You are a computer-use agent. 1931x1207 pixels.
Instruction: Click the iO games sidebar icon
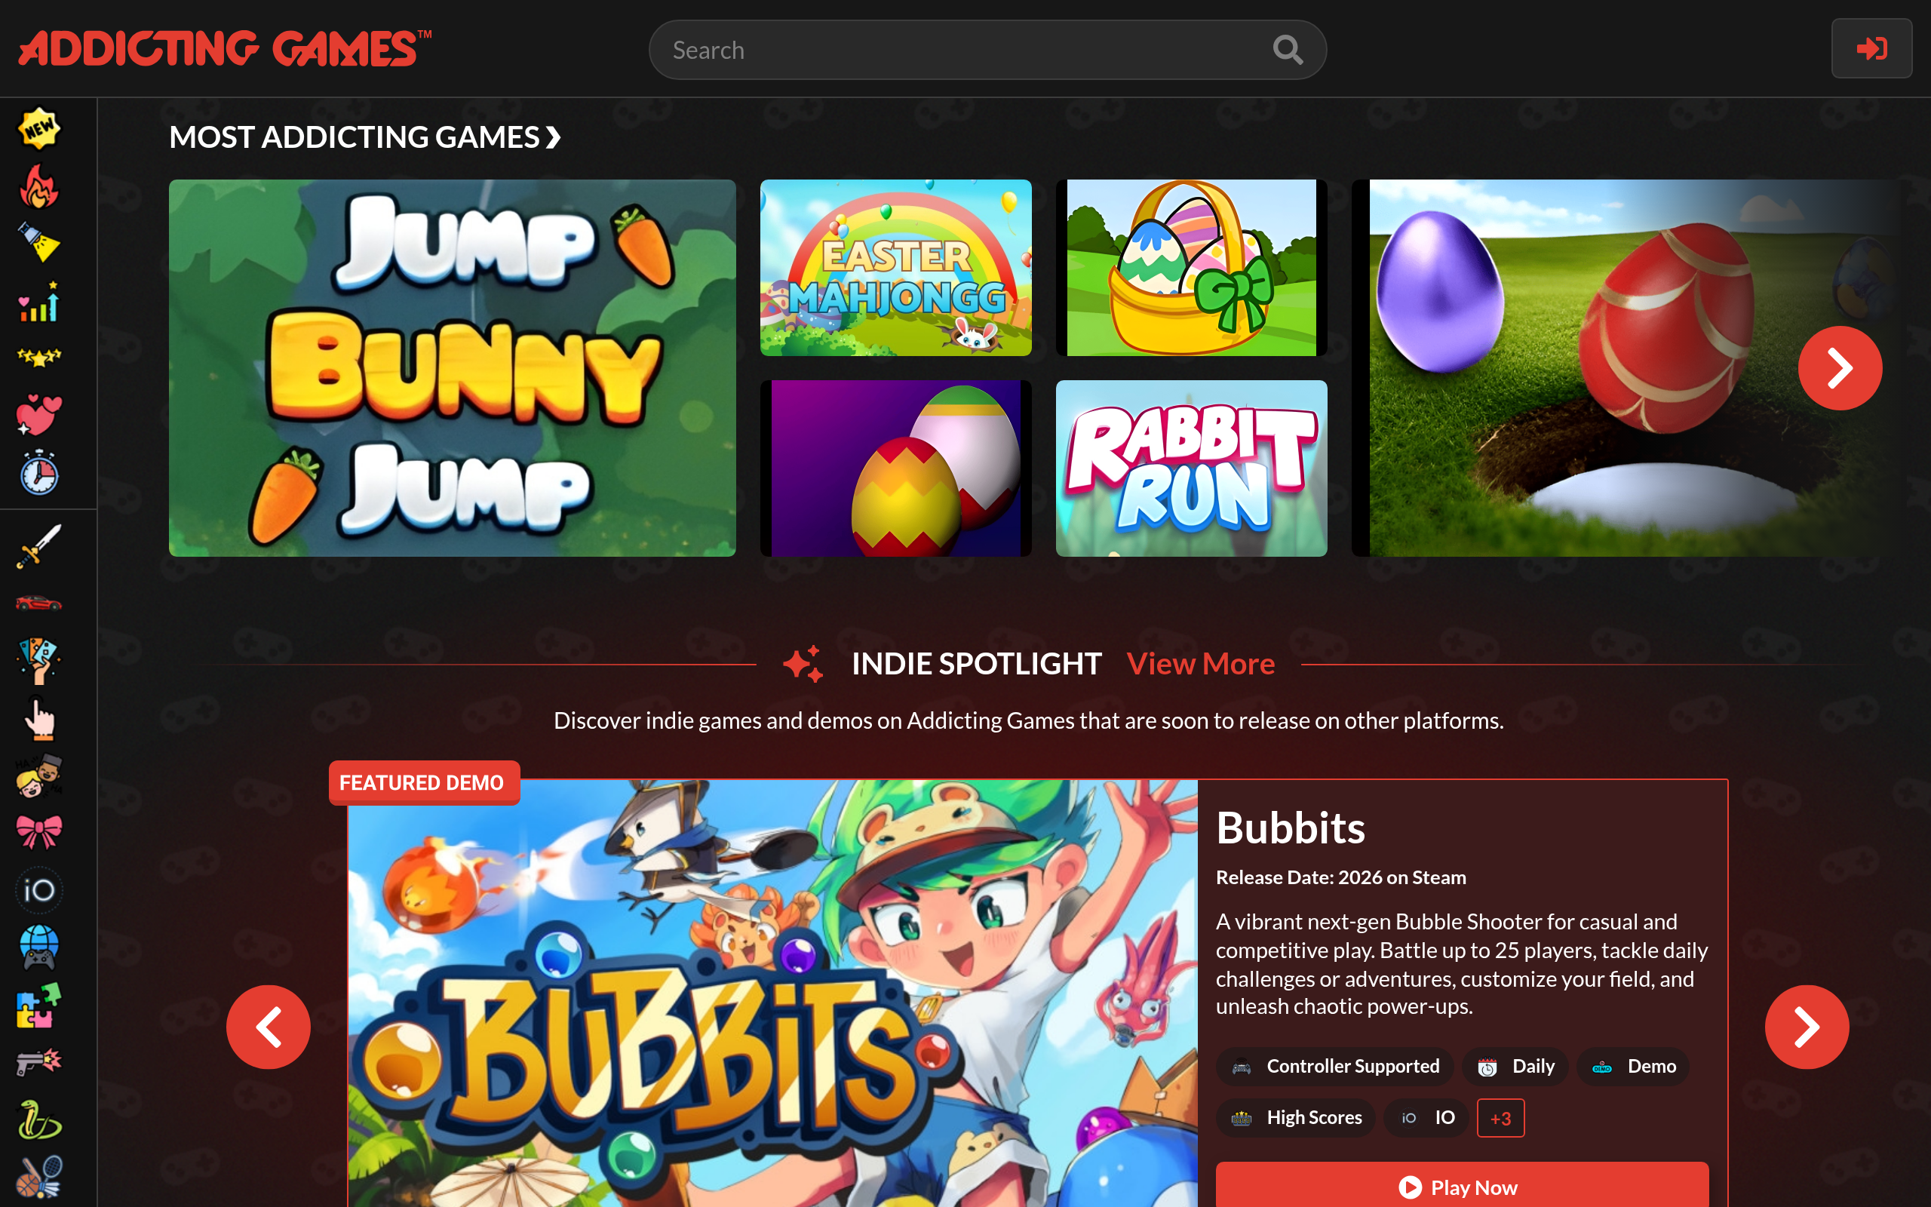point(38,889)
